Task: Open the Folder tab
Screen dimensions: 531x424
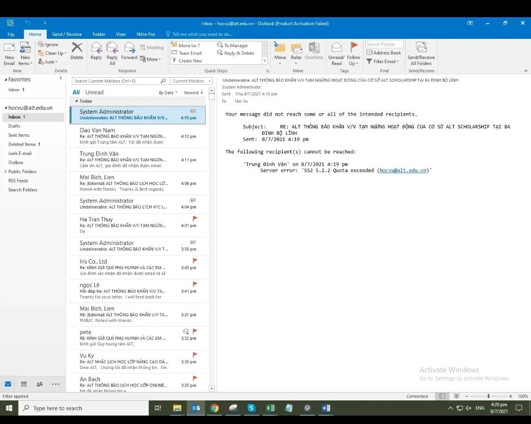Action: pos(99,34)
